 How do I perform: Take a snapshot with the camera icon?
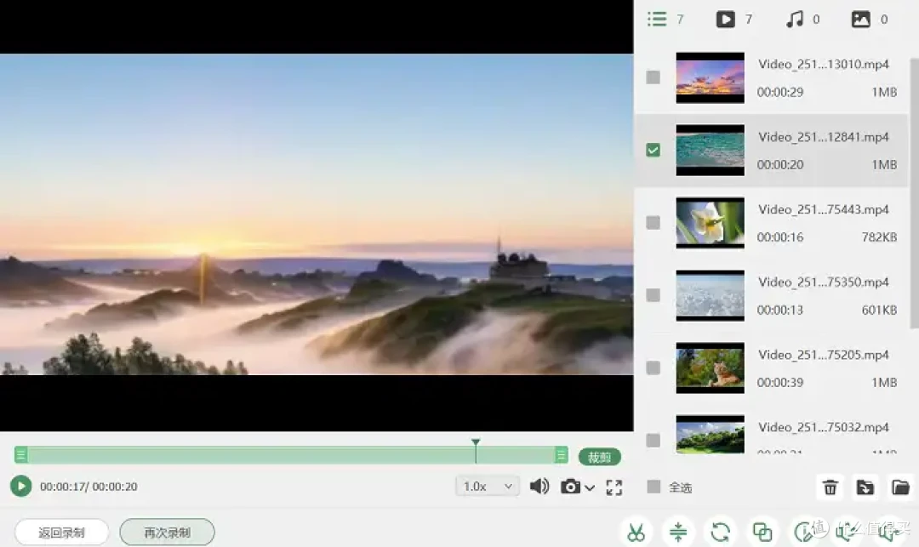[570, 487]
